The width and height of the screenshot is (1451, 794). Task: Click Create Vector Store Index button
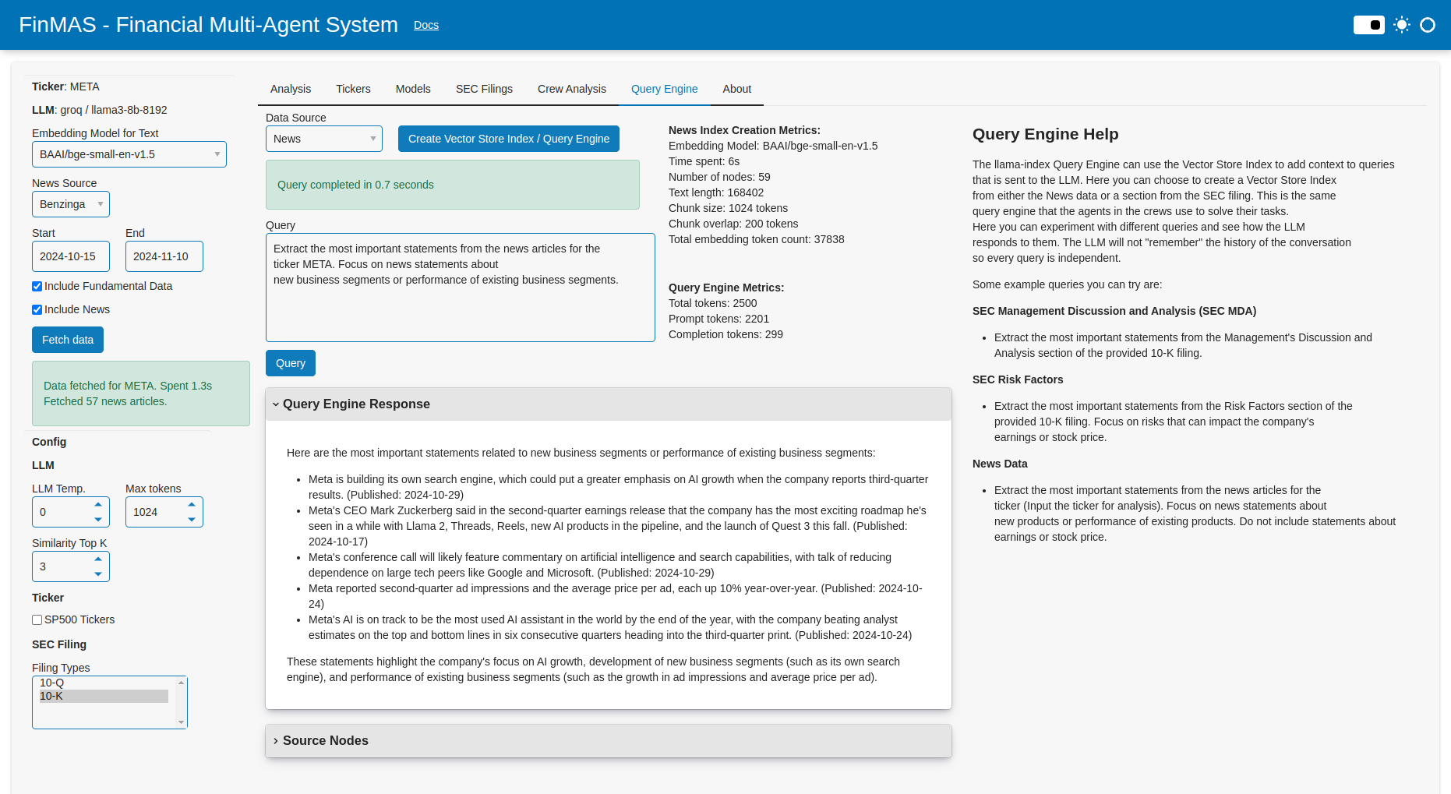[x=509, y=139]
